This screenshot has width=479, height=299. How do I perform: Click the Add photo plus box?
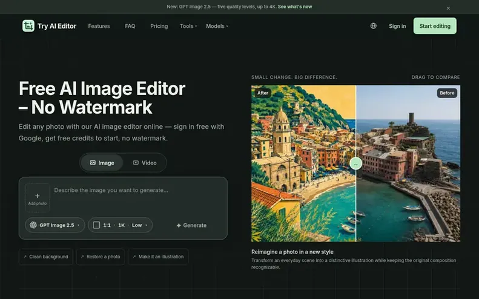click(38, 197)
